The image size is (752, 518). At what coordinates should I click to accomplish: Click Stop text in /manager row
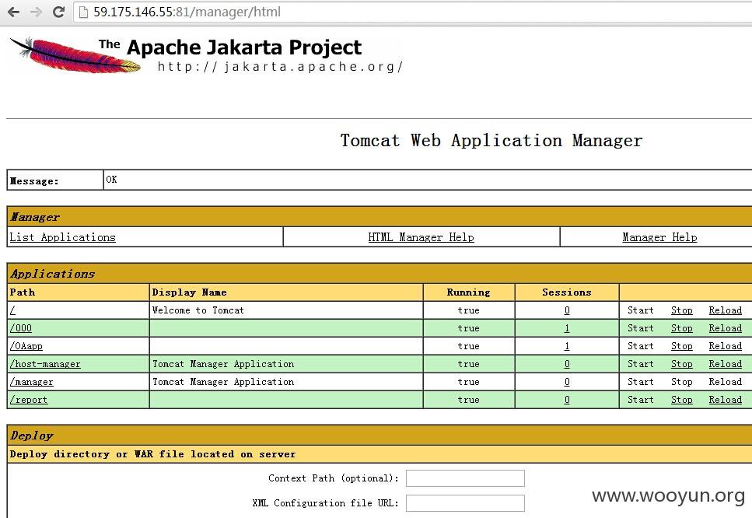[x=681, y=382]
